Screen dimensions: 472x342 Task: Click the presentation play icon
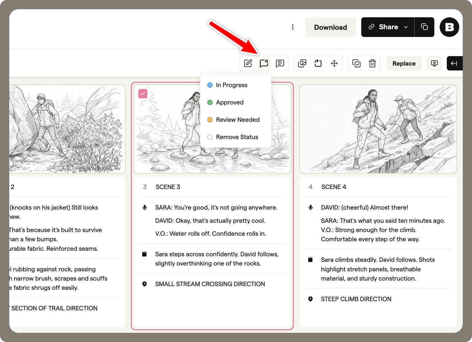(434, 63)
